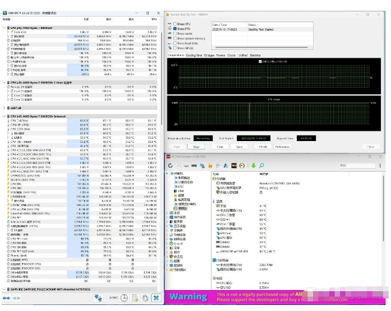Click the blue X close sensors icon in HWiNFO

coord(157,298)
